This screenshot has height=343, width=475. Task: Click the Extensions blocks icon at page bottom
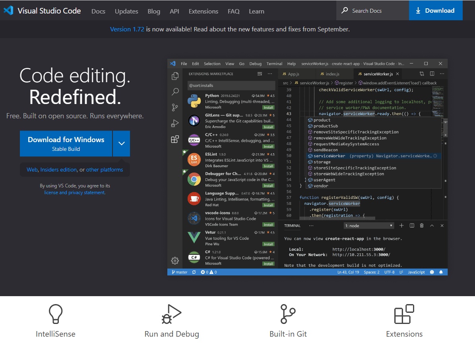click(404, 314)
